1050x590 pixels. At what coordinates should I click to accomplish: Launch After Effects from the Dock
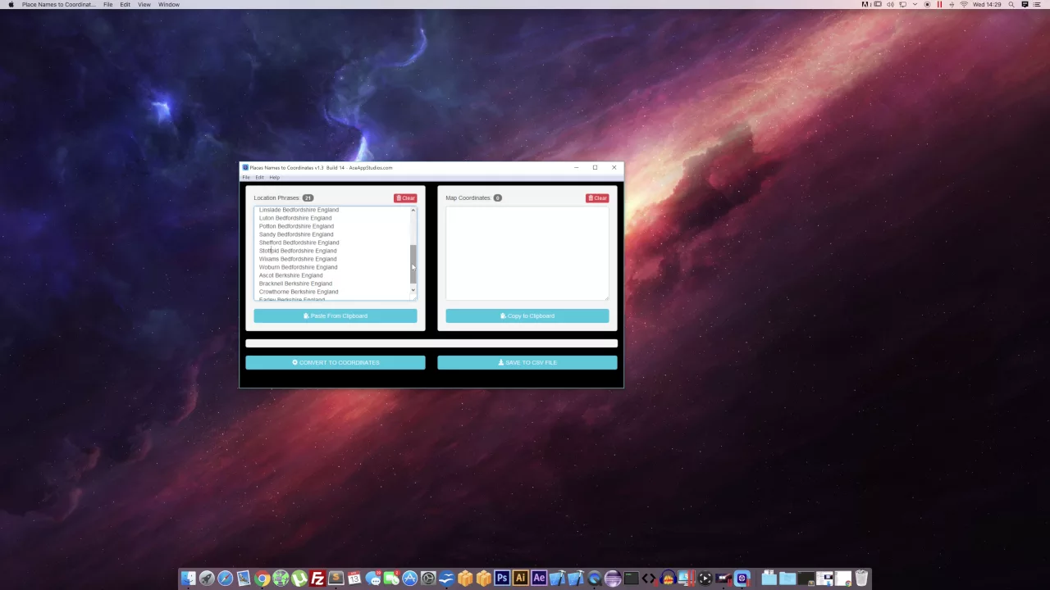[x=539, y=578]
